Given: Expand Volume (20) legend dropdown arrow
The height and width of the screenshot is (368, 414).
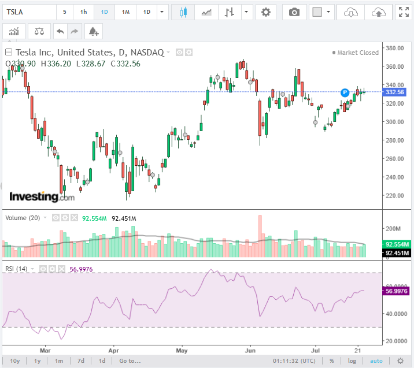Looking at the screenshot, I should (x=45, y=218).
